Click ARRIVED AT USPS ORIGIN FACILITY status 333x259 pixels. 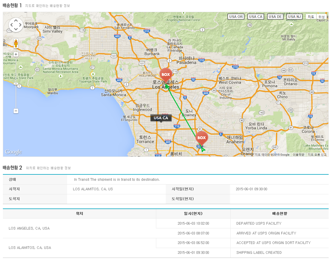click(x=266, y=233)
